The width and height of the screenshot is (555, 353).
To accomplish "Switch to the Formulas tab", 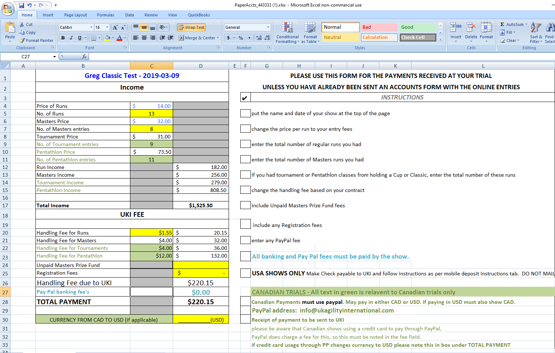I will pos(106,15).
